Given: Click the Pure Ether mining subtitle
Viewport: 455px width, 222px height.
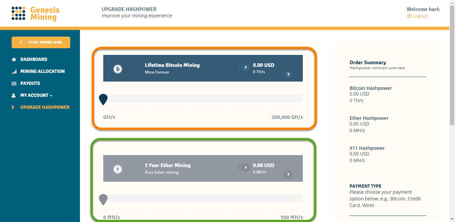Looking at the screenshot, I should click(x=162, y=172).
